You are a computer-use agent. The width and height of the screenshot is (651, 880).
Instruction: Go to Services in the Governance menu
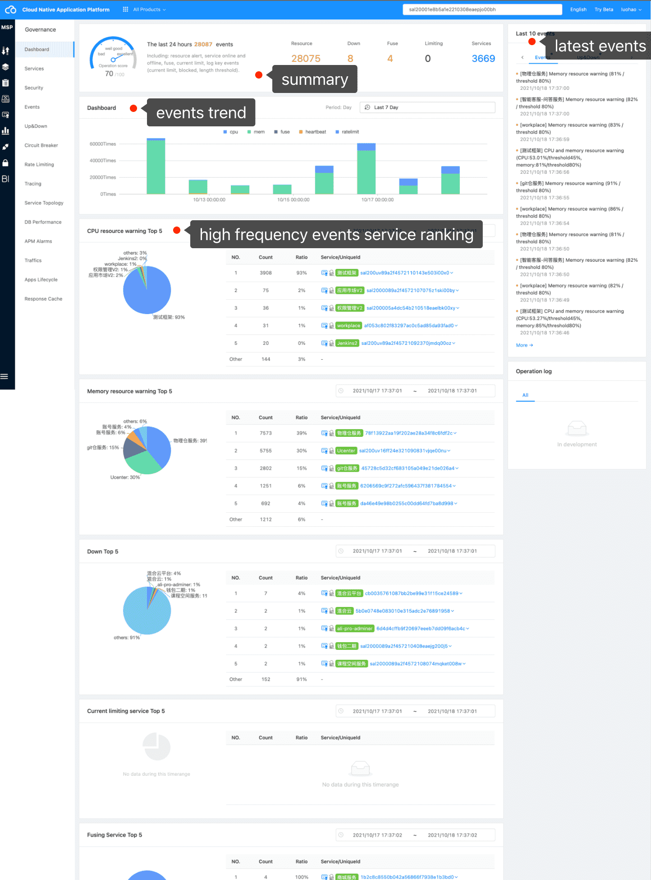(x=34, y=69)
